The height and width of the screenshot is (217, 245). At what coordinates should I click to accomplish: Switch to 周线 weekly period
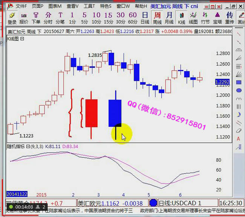point(157,18)
